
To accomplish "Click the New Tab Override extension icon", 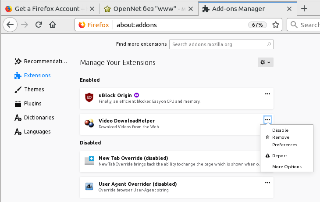I will [x=89, y=161].
